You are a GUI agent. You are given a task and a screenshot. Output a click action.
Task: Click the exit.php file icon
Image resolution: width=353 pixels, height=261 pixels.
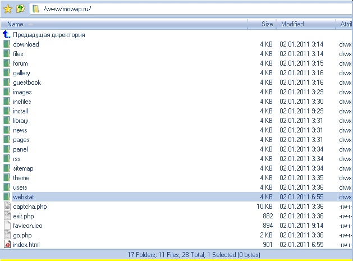pyautogui.click(x=7, y=216)
